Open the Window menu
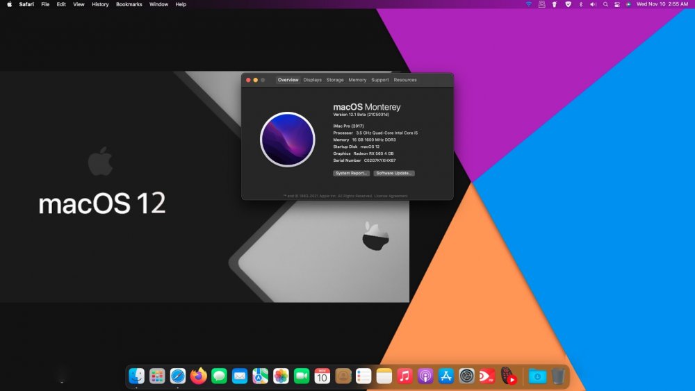Viewport: 695px width, 391px height. [158, 4]
